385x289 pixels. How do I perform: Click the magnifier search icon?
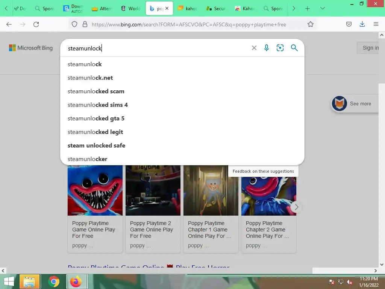pos(294,48)
